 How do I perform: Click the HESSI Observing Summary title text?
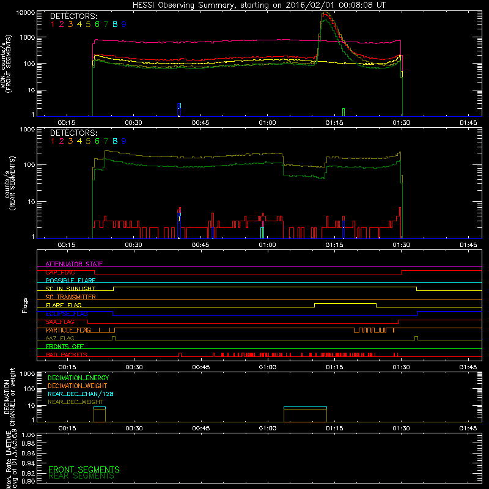click(259, 6)
